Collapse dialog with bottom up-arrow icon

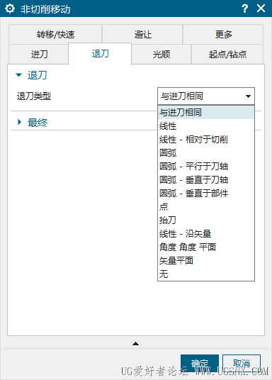(135, 343)
